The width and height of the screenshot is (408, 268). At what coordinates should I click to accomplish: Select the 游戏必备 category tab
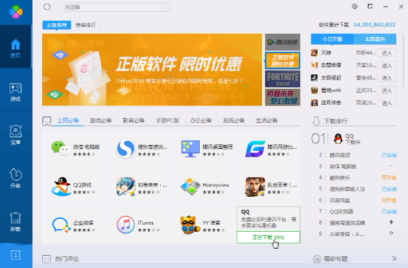click(101, 120)
